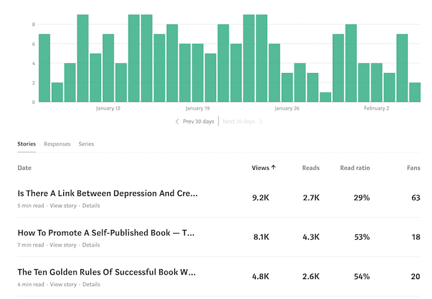The height and width of the screenshot is (299, 432).
Task: Click the right chevron beside Next 30 days
Action: point(261,122)
